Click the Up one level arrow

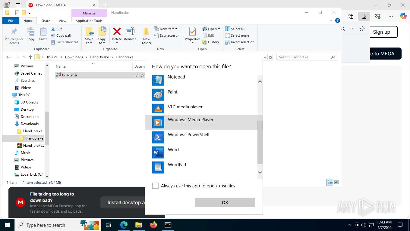[30, 57]
